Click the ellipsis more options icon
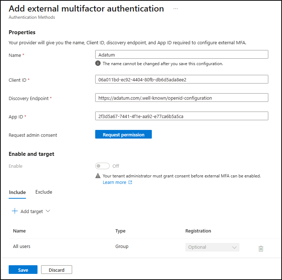 click(x=176, y=9)
